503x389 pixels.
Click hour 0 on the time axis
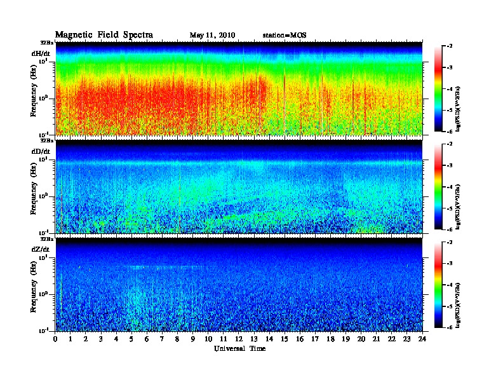pyautogui.click(x=55, y=339)
